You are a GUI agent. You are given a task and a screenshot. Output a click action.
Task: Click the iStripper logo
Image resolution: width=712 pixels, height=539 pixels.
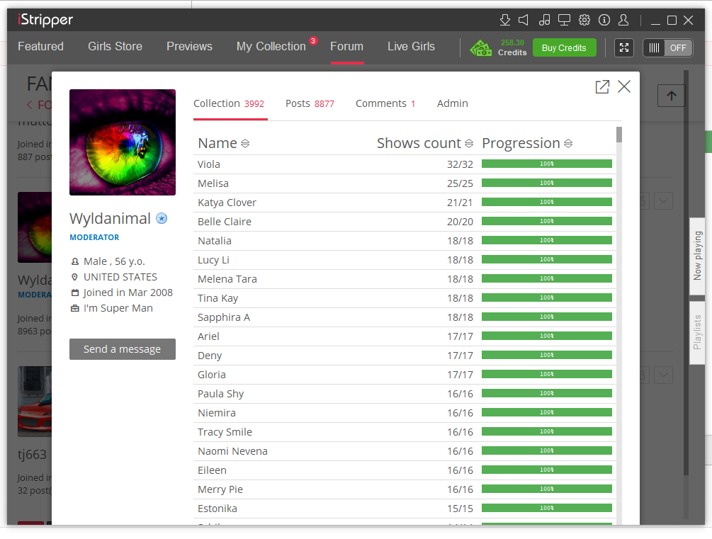click(45, 20)
